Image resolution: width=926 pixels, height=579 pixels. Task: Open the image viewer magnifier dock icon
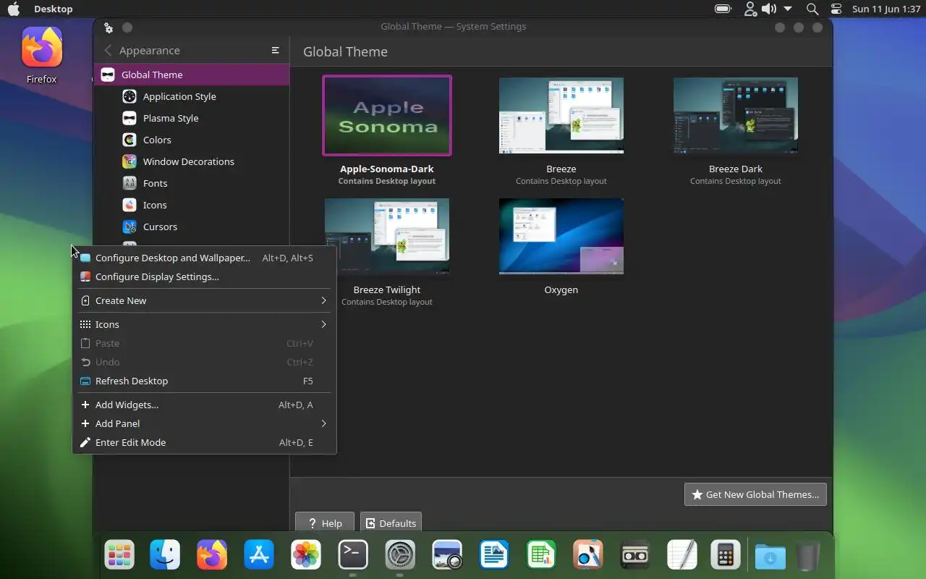[x=588, y=555]
